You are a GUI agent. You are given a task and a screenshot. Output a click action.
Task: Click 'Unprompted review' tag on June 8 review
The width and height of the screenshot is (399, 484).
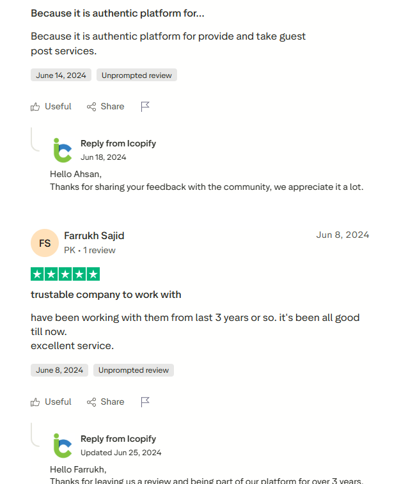click(x=134, y=370)
